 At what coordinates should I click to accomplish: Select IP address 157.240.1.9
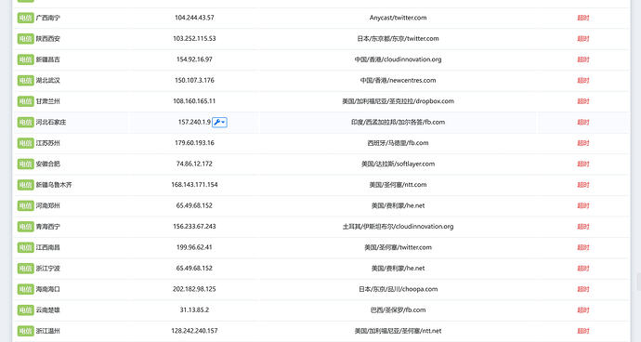coord(194,122)
